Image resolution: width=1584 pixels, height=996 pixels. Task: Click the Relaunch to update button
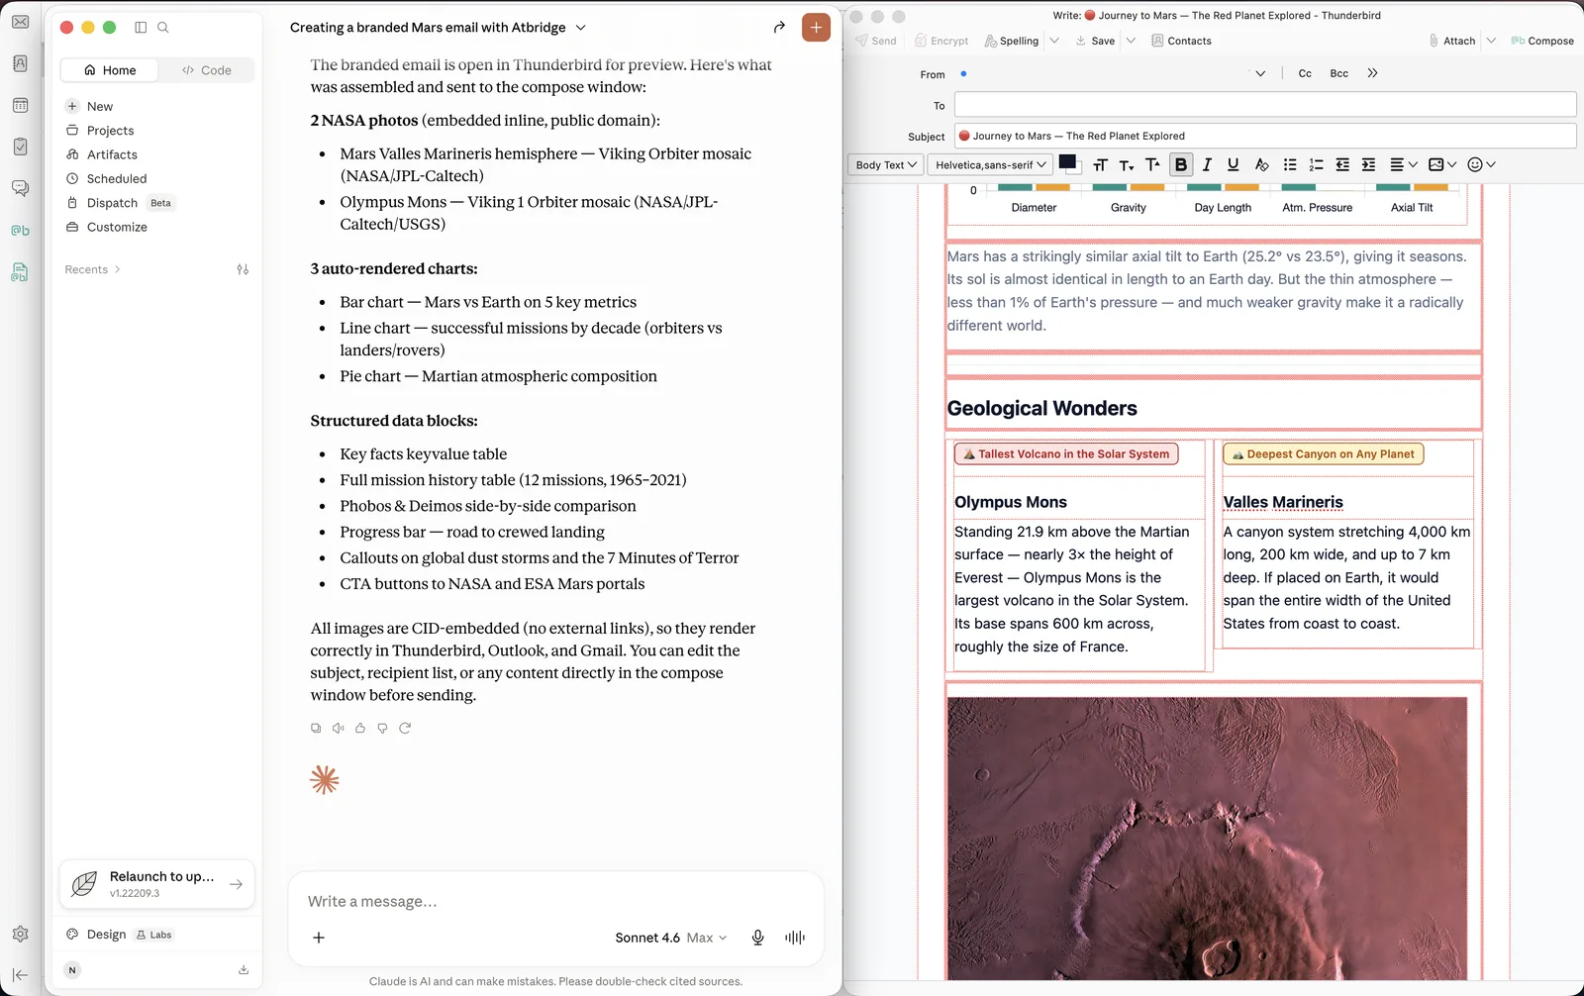[157, 884]
